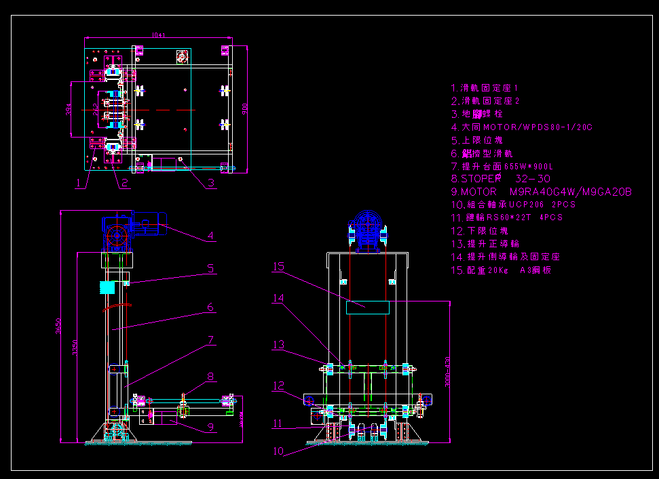Select legend entry 15 20Kg A3 plate
The width and height of the screenshot is (659, 479).
pos(501,270)
